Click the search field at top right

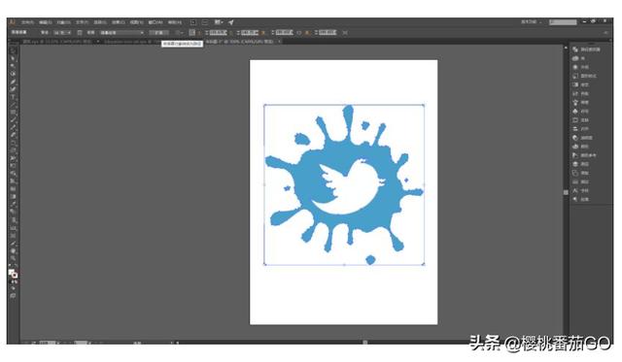click(x=563, y=22)
